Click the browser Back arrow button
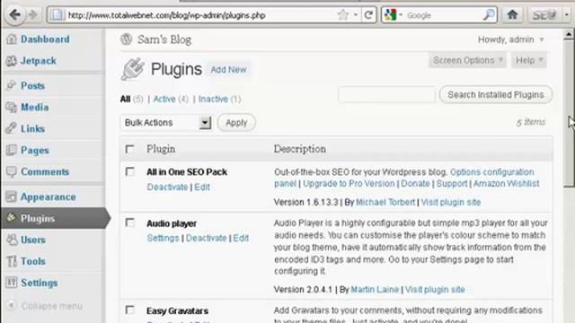 (x=15, y=15)
